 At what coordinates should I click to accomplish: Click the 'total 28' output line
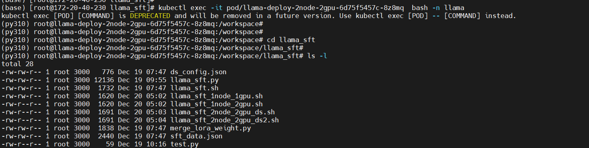[x=17, y=64]
